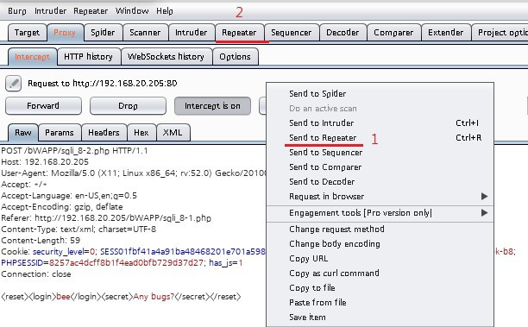528x327 pixels.
Task: Click the PHPSESSID cookie value
Action: point(126,262)
